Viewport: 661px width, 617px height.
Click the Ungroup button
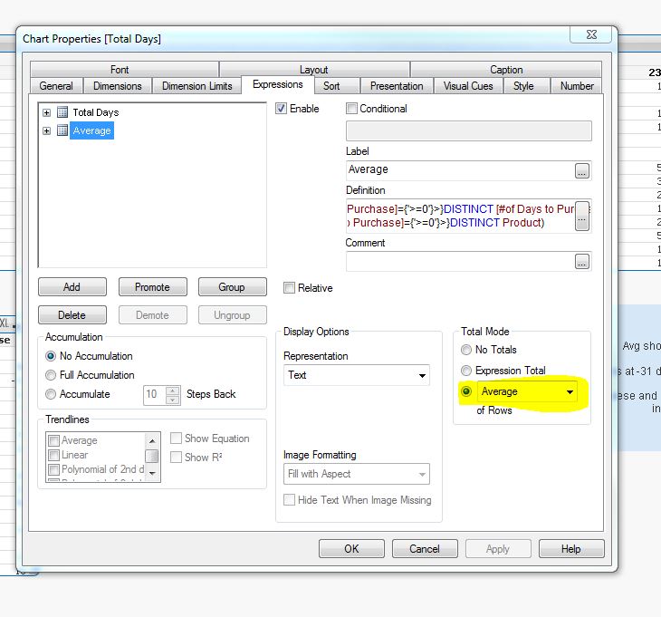[x=232, y=315]
